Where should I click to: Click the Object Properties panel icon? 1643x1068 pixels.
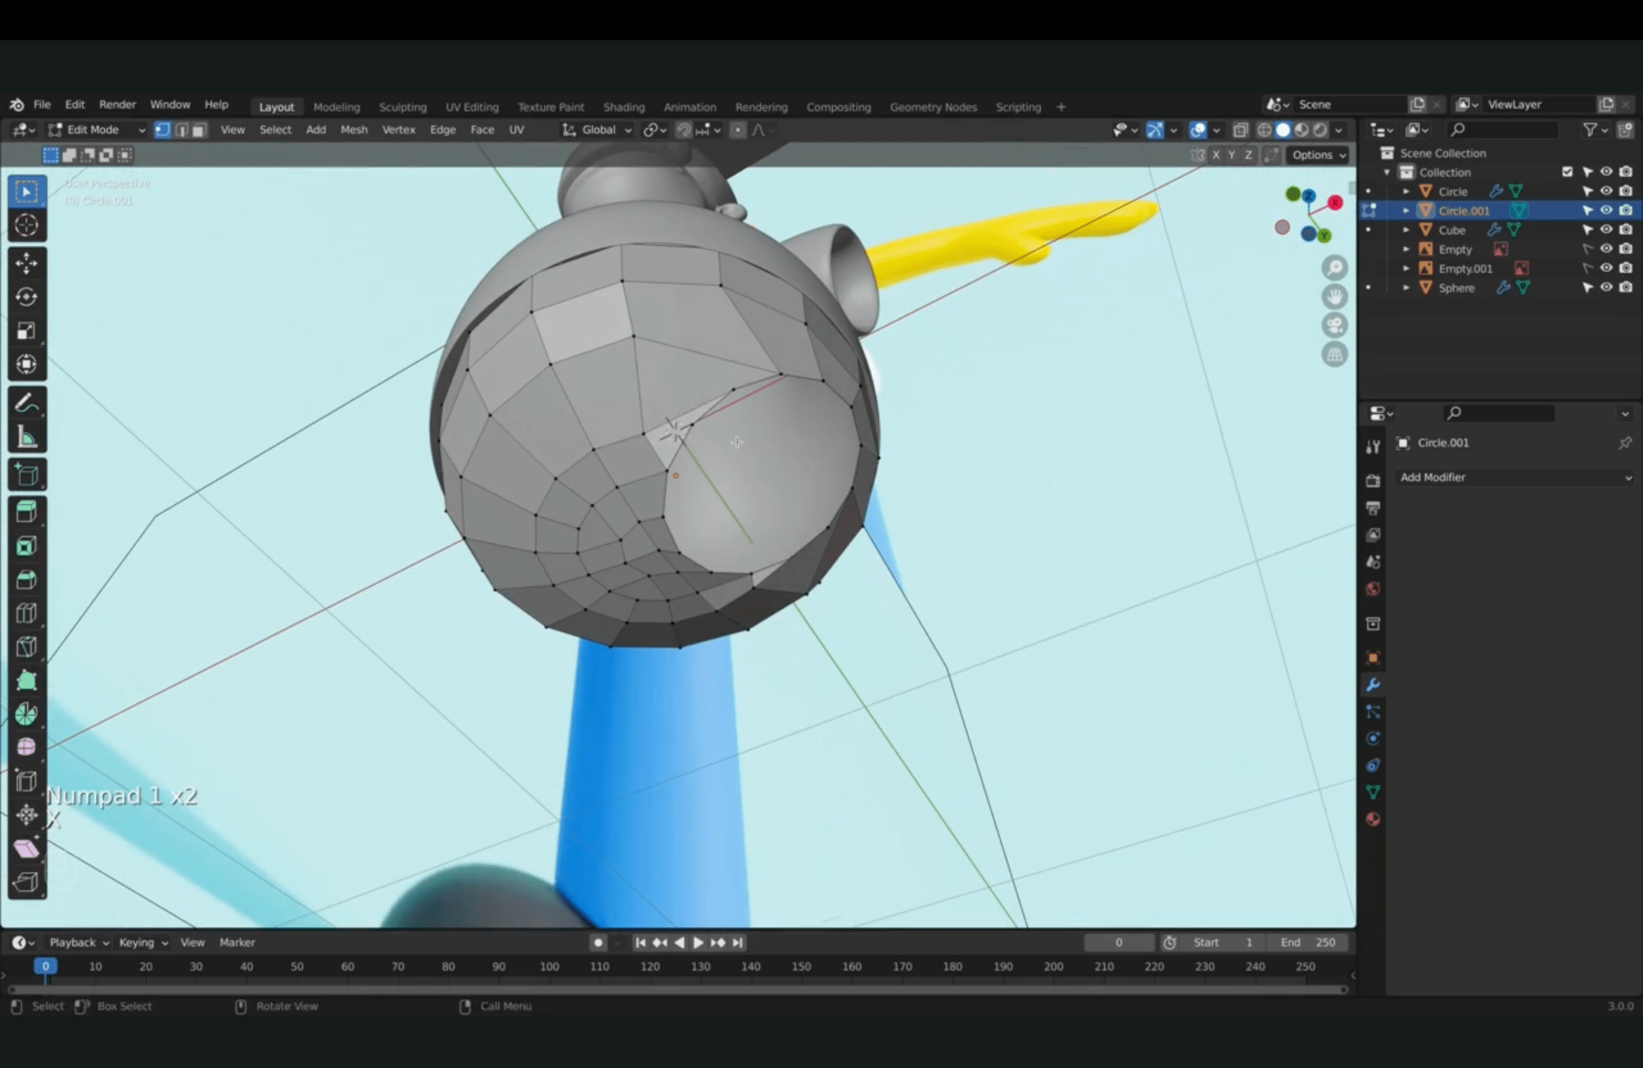[x=1374, y=656]
